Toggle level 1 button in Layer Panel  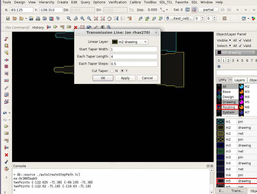pos(223,60)
